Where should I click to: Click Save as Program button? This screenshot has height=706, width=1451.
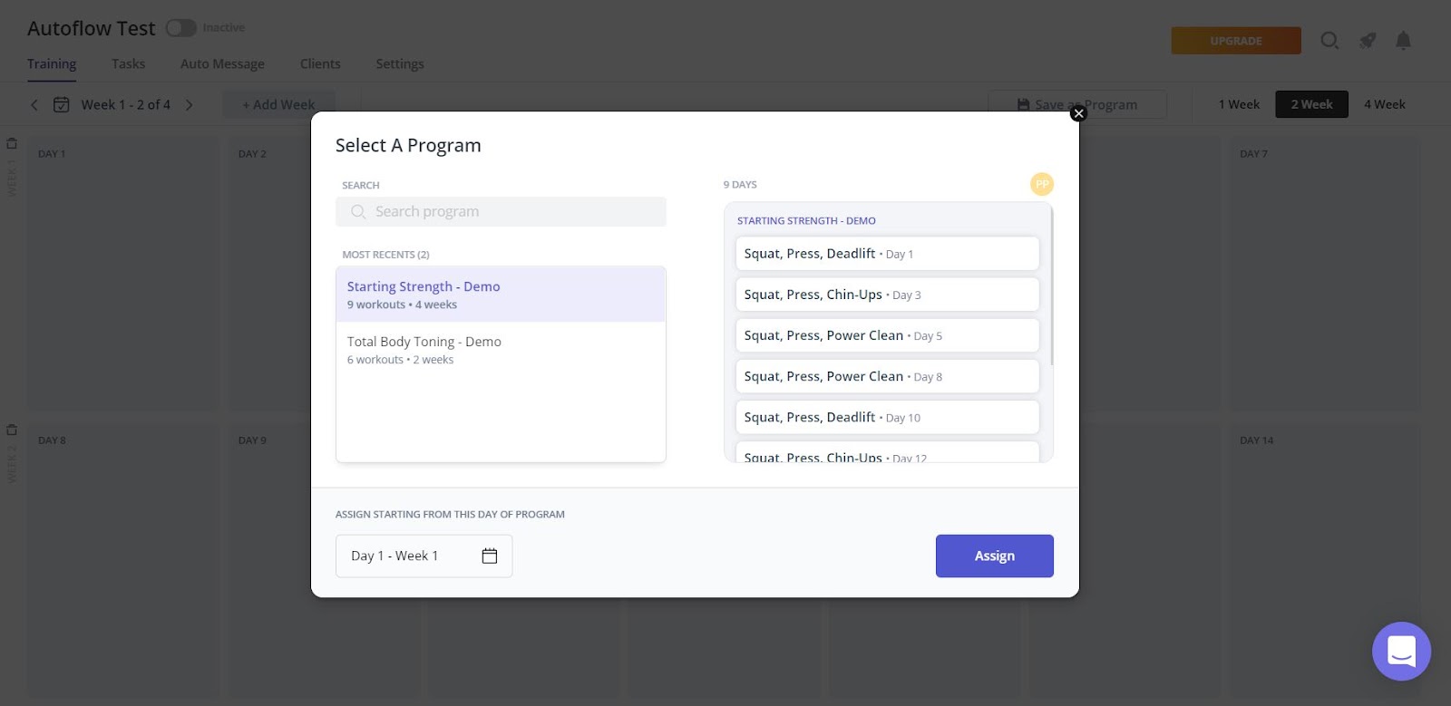pos(1077,104)
